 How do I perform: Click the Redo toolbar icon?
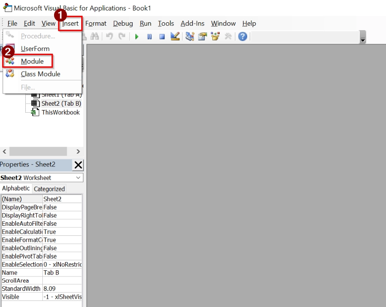[x=122, y=36]
